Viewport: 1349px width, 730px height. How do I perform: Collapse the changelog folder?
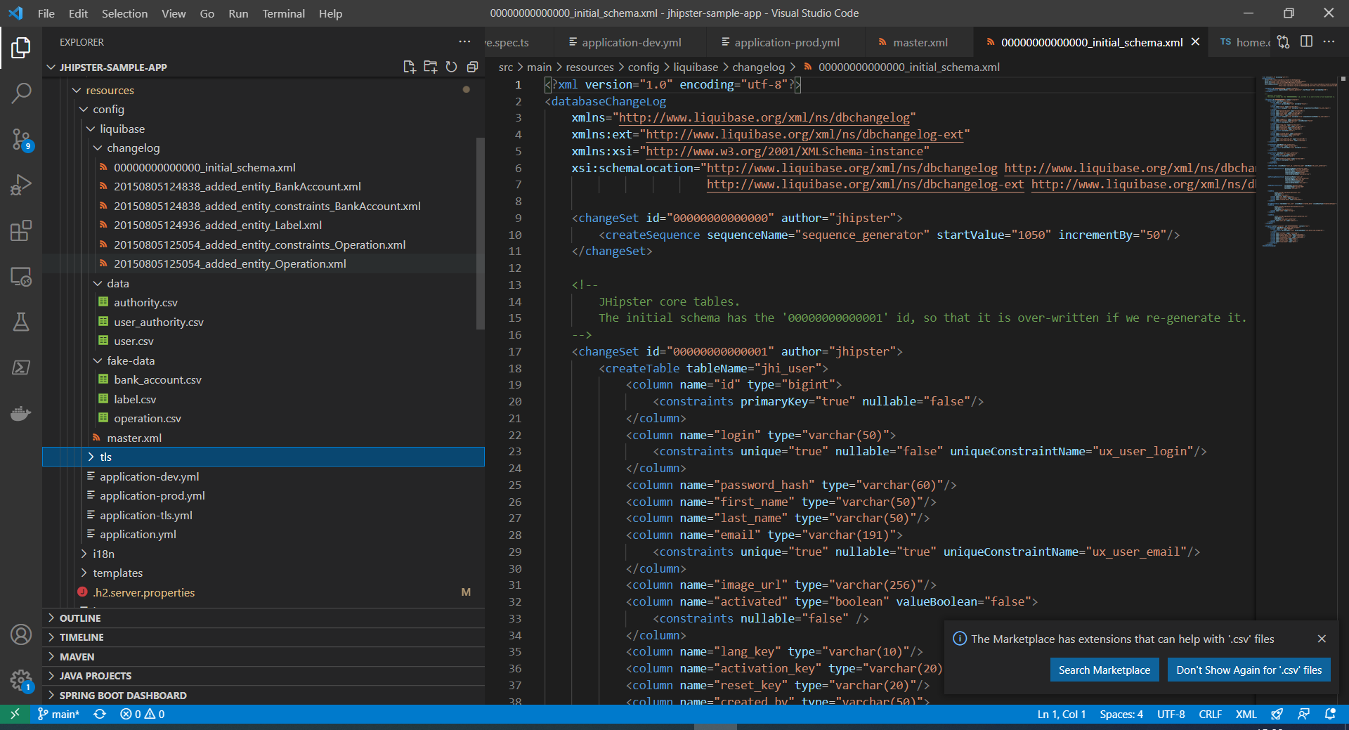click(133, 148)
